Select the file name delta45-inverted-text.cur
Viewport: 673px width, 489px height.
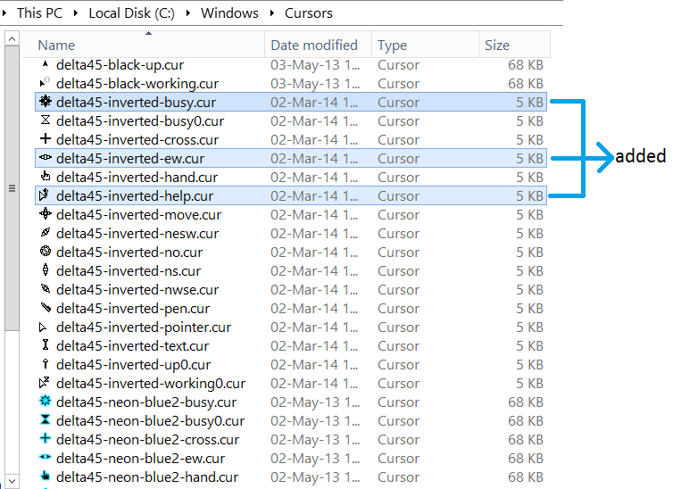pyautogui.click(x=133, y=345)
